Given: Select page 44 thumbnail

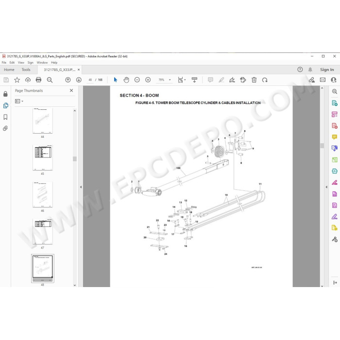Looking at the screenshot, I should 43,120.
